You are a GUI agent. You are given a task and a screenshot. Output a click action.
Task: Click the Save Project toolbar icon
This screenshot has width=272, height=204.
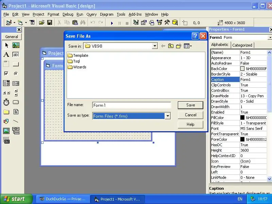(x=50, y=22)
